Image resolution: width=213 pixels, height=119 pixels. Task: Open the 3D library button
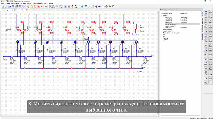(x=206, y=68)
